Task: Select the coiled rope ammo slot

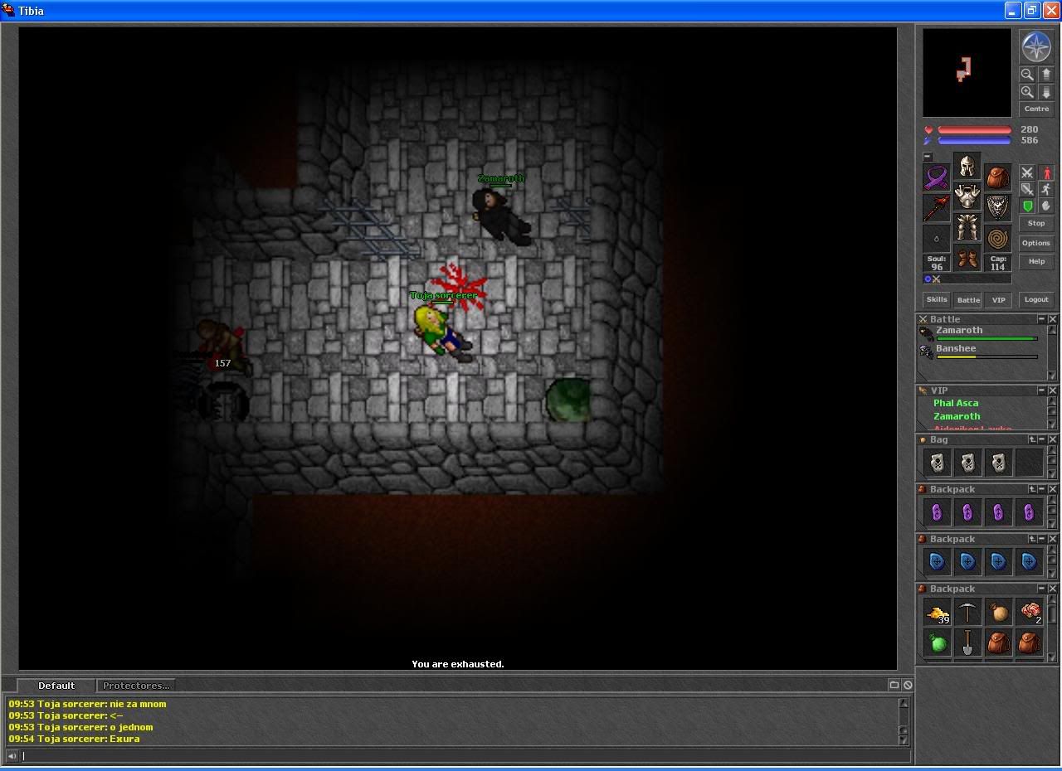Action: (x=997, y=239)
